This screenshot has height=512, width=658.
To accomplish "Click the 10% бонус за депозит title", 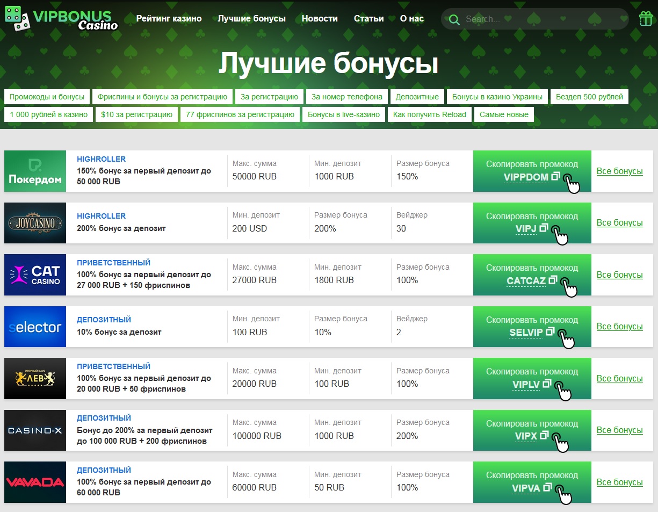I will pyautogui.click(x=119, y=332).
